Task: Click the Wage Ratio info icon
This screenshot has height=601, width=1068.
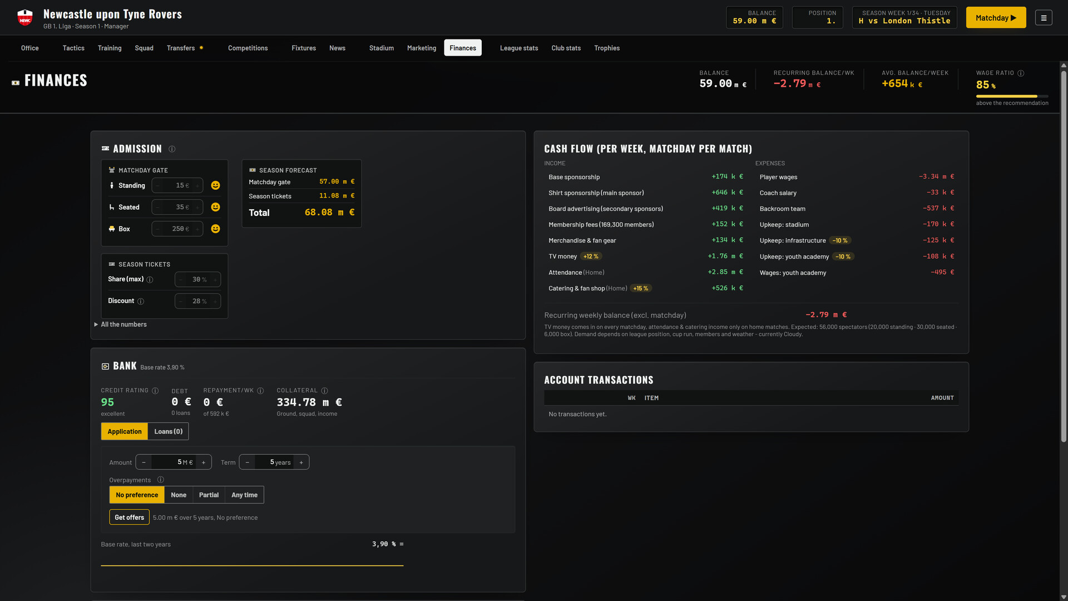Action: click(1021, 73)
